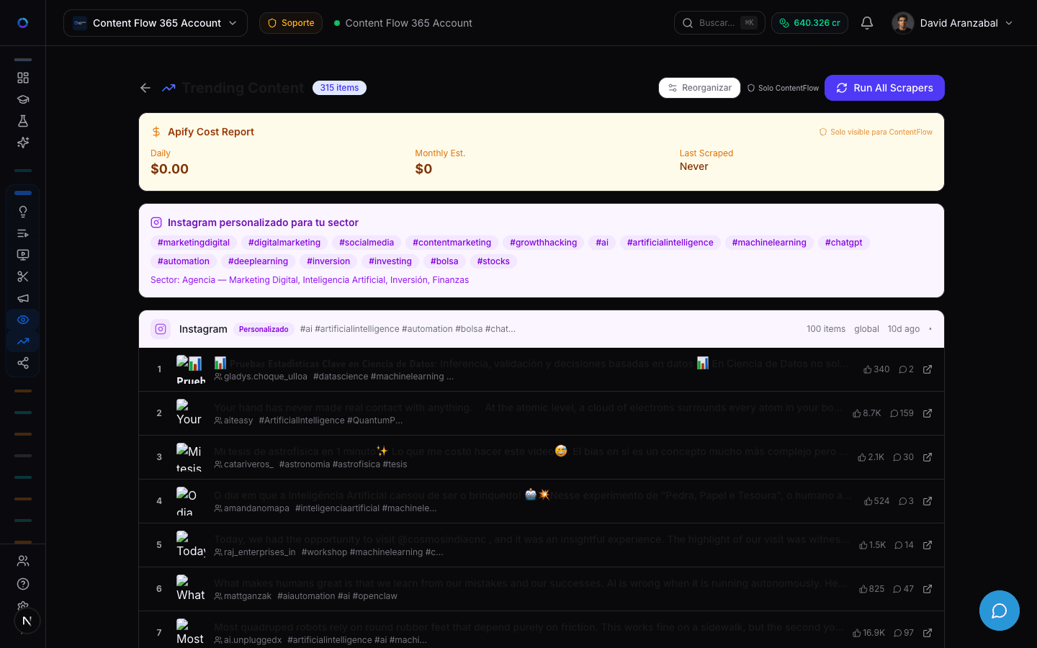This screenshot has width=1037, height=648.
Task: Select the #marketingdigital hashtag chip
Action: (194, 243)
